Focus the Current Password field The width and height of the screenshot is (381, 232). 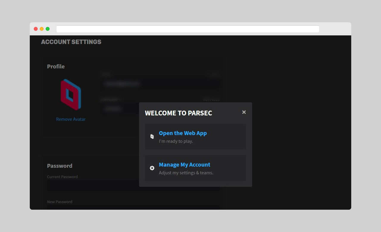[133, 185]
